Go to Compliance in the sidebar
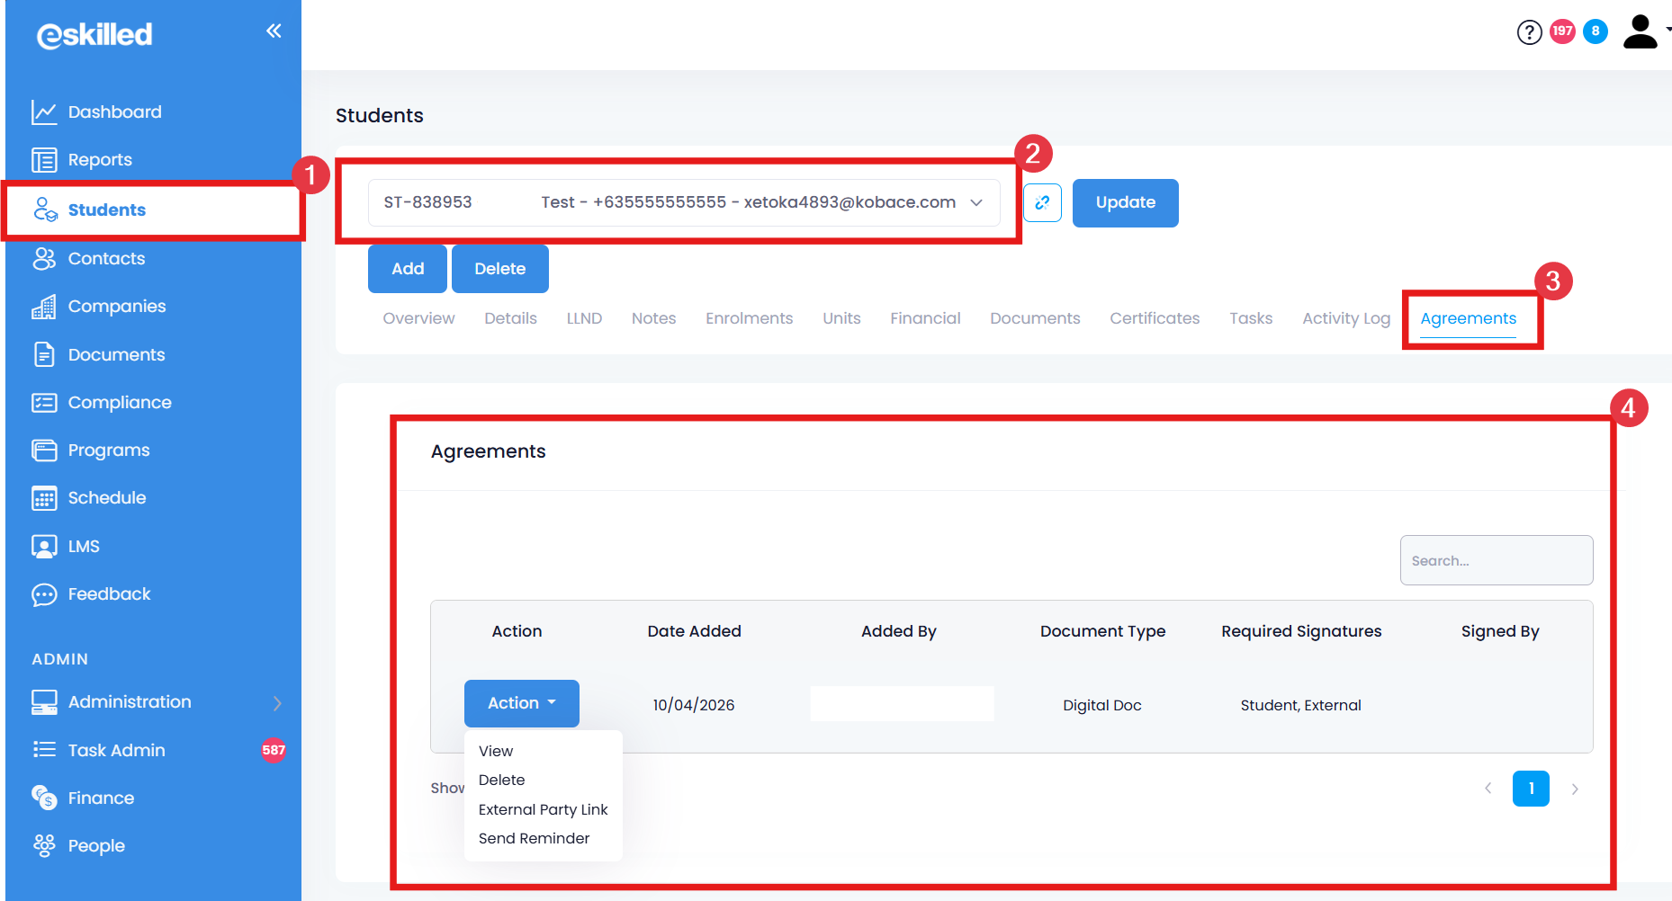1672x901 pixels. click(x=119, y=403)
